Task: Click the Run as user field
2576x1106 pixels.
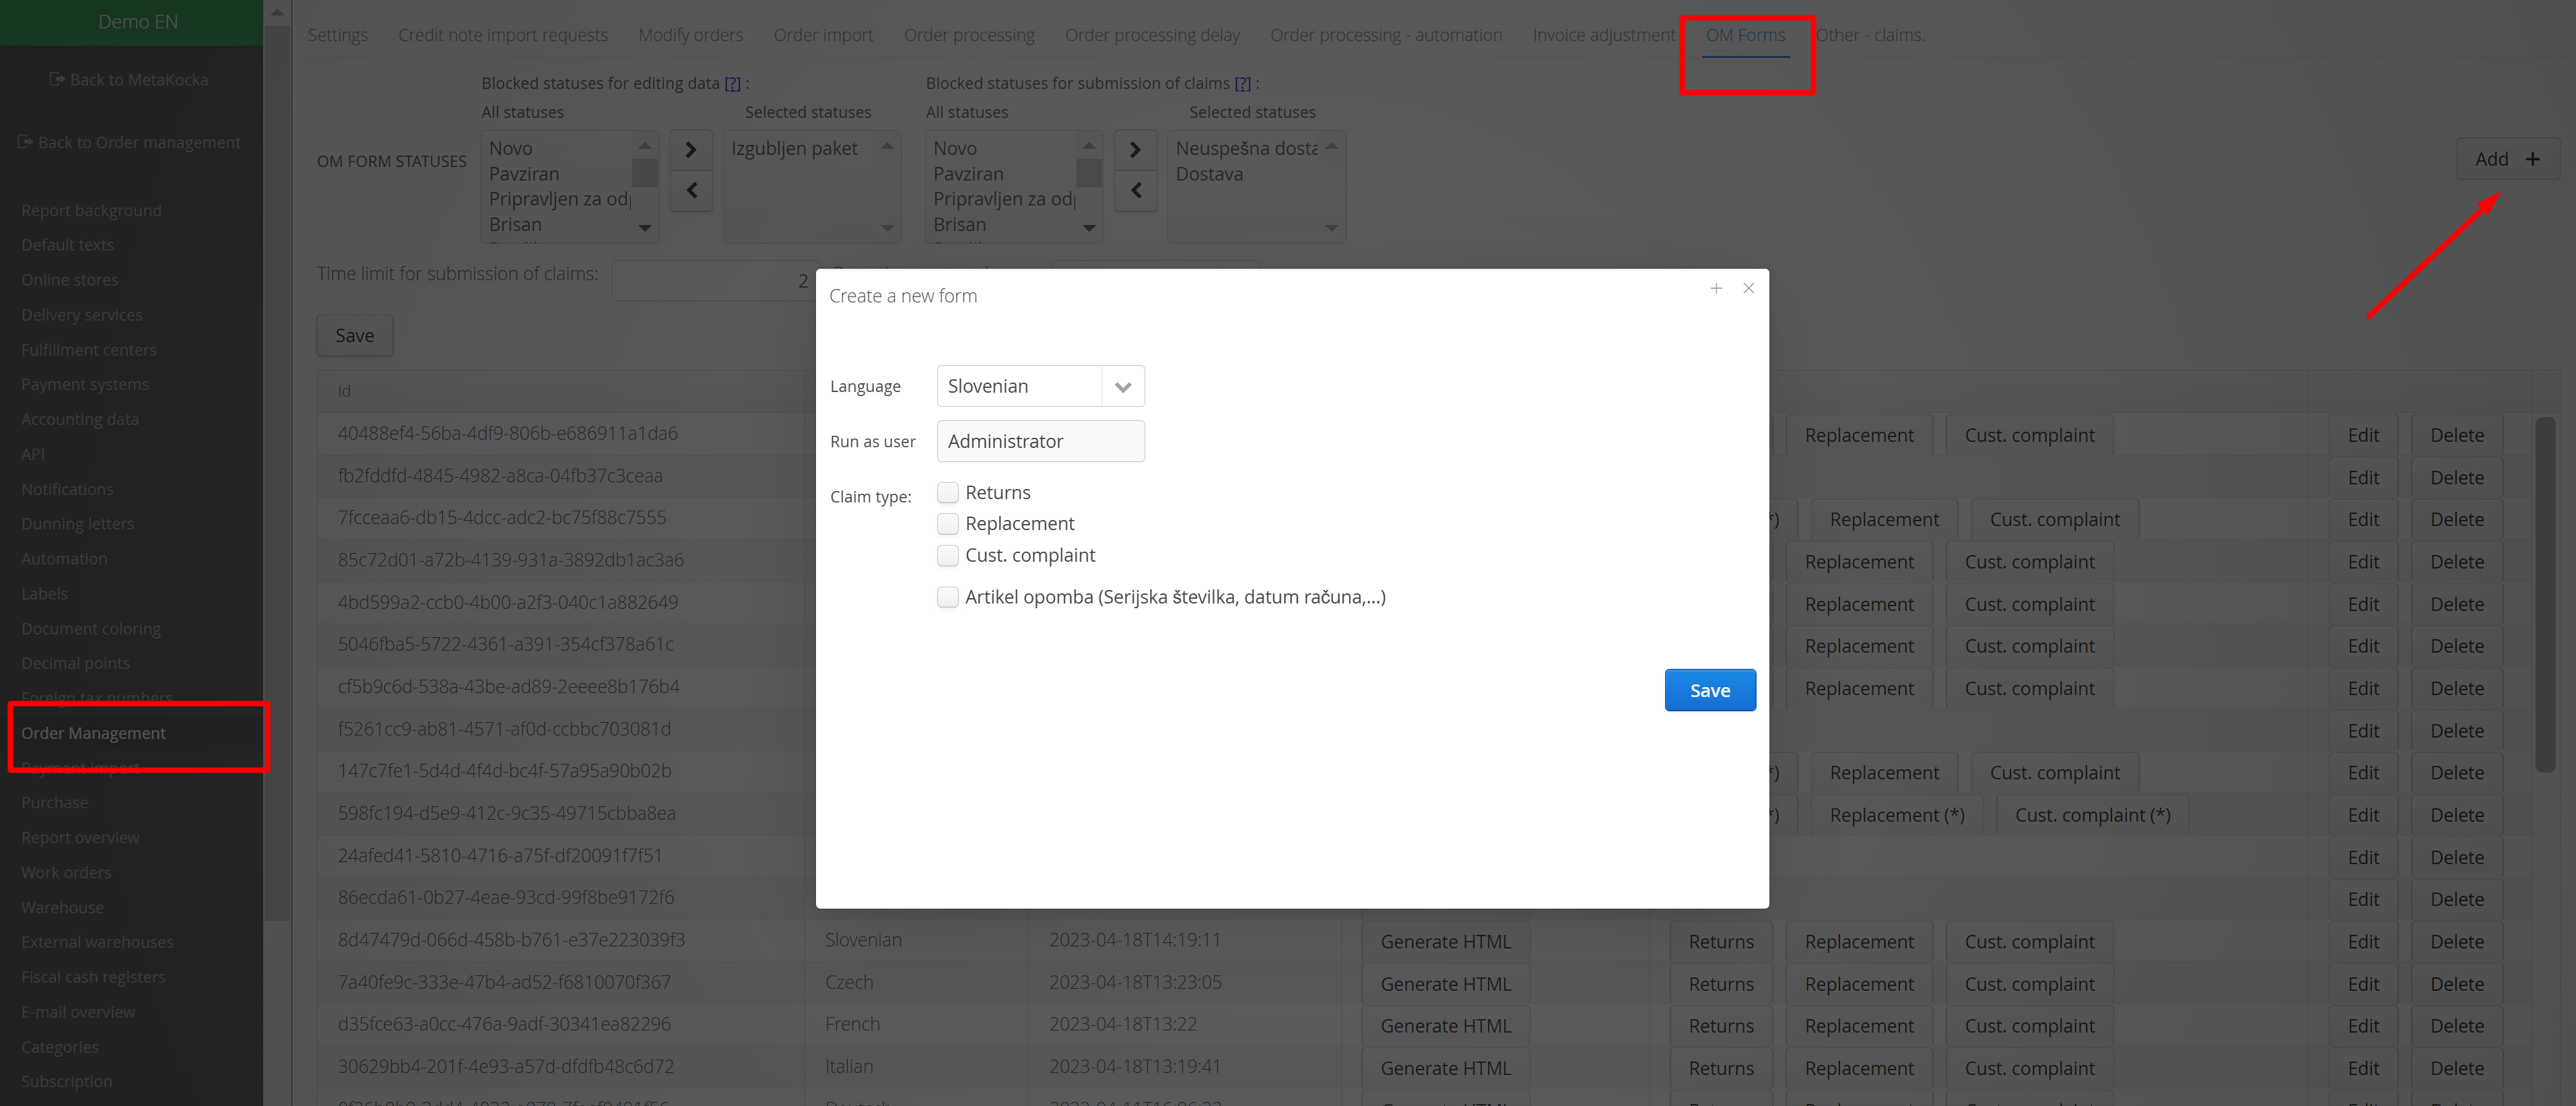Action: [1040, 441]
